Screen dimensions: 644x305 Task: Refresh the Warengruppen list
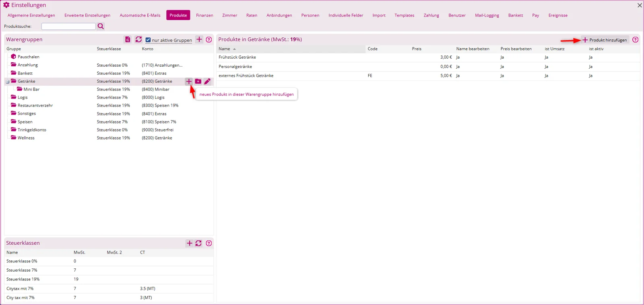[138, 39]
